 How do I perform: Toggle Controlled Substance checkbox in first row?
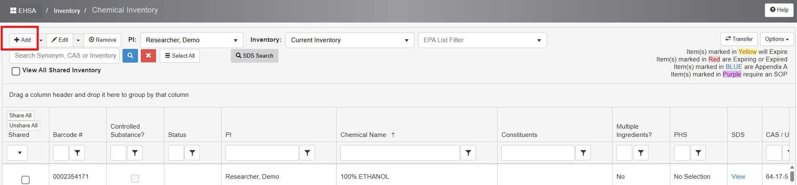135,178
